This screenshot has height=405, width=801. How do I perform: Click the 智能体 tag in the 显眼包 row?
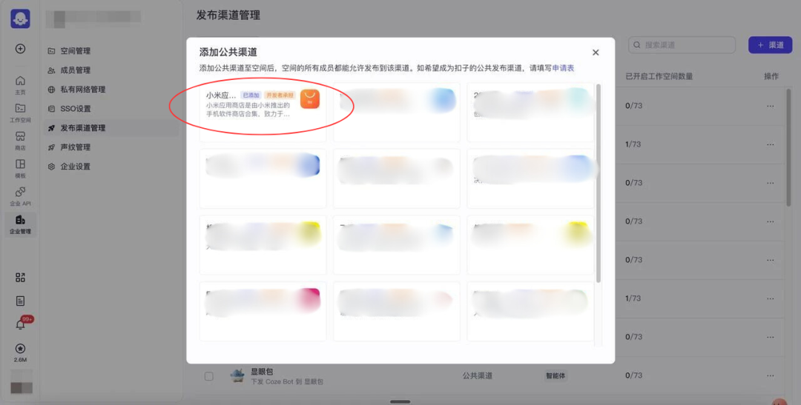[556, 376]
